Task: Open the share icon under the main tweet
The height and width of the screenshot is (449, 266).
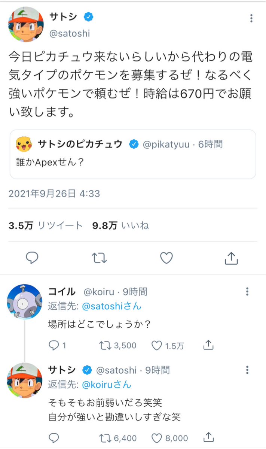Action: [x=232, y=258]
